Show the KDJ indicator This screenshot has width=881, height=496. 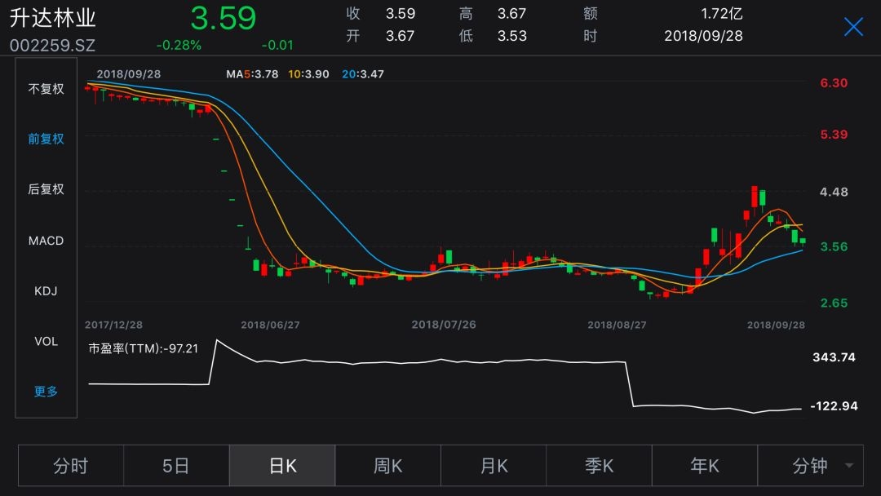pos(46,291)
